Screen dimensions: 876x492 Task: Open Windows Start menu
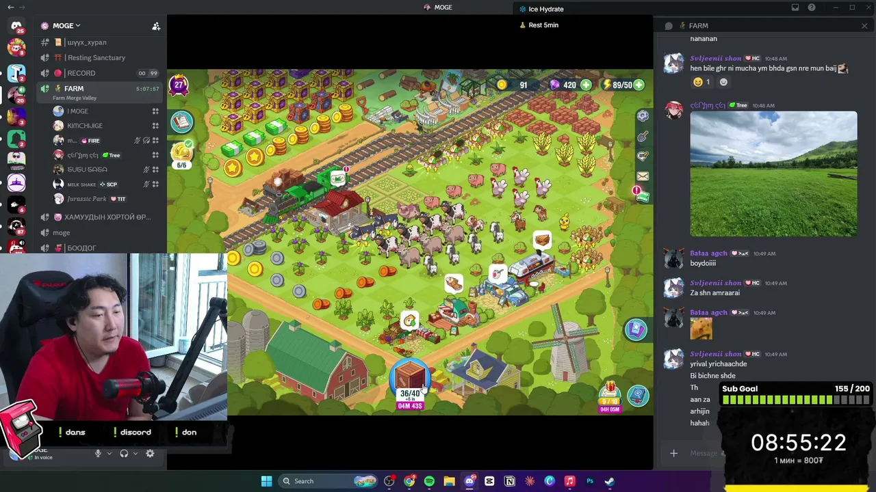coord(266,481)
